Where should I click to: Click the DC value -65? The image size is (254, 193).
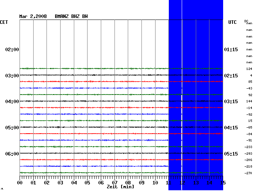tap(249, 127)
